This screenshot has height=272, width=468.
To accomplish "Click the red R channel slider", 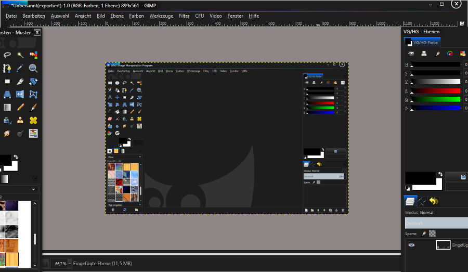I will pos(436,91).
